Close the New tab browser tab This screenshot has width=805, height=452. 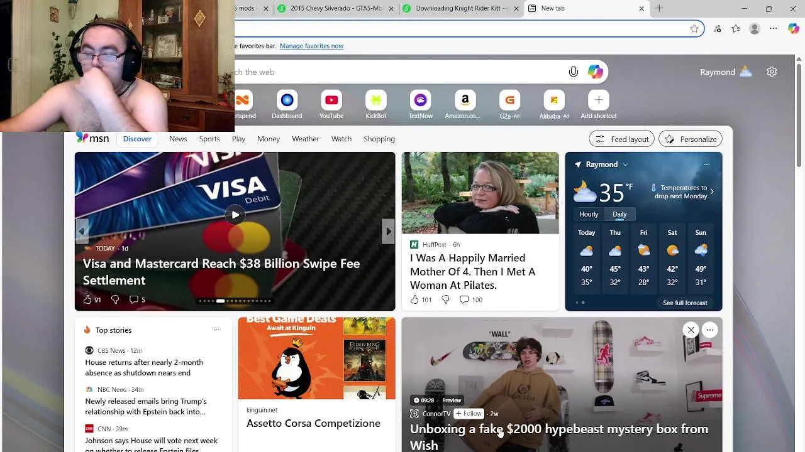(641, 8)
